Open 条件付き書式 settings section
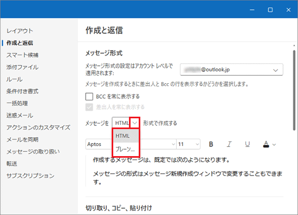This screenshot has height=215, width=298. (x=22, y=91)
